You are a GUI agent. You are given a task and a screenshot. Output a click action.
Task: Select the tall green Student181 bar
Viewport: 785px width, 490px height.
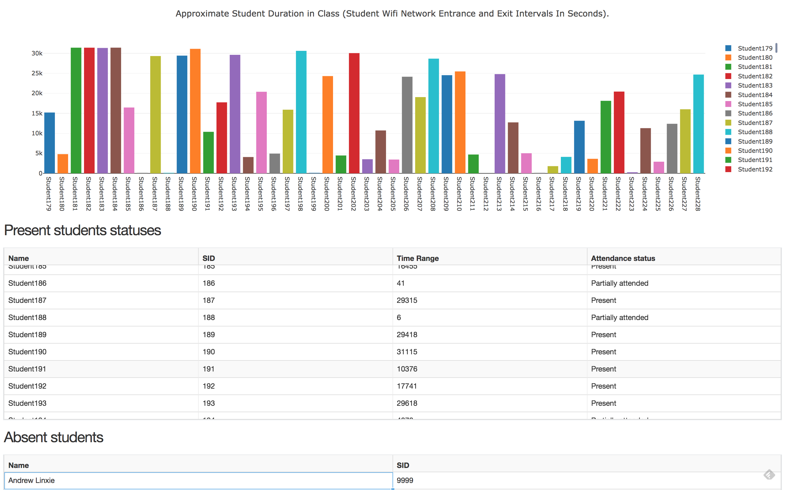click(x=76, y=110)
